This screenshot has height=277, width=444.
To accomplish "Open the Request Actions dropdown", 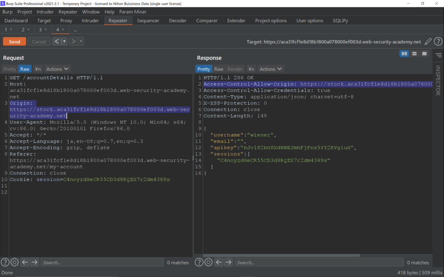I will tap(57, 69).
